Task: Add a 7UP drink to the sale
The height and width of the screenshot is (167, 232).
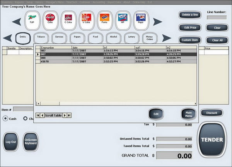Action: (x=32, y=20)
